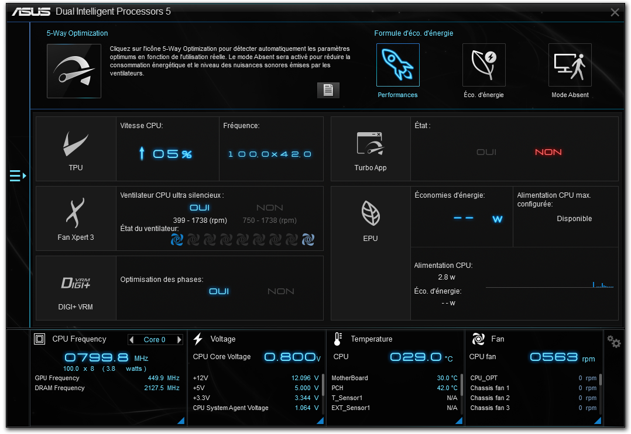This screenshot has height=434, width=631.
Task: Expand the left side menu arrow
Action: (18, 175)
